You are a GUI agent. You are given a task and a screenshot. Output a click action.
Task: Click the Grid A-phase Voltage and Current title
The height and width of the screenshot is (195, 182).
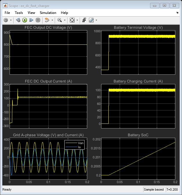[x=48, y=135]
